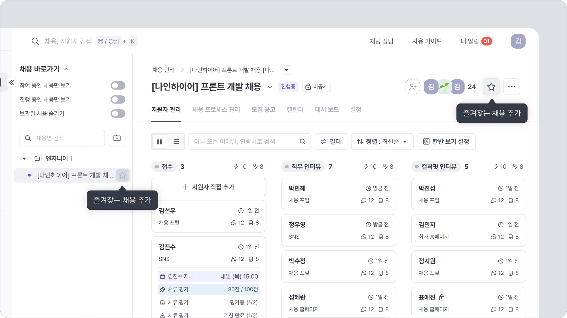This screenshot has width=567, height=318.
Task: Click the 직무 인터뷰 column person count icon
Action: (385, 167)
